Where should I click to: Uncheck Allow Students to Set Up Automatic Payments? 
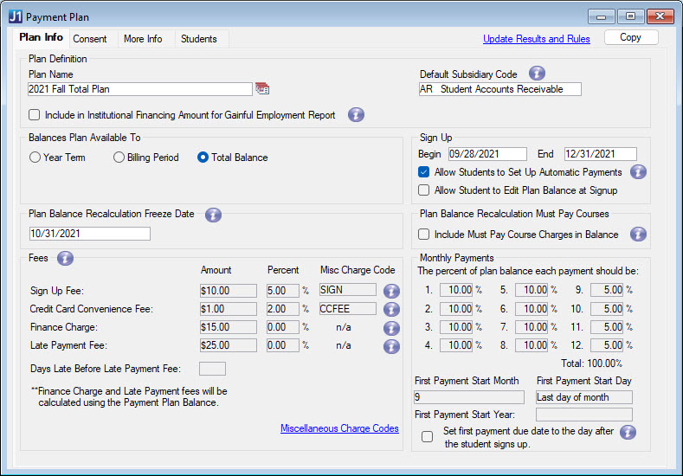(x=424, y=172)
